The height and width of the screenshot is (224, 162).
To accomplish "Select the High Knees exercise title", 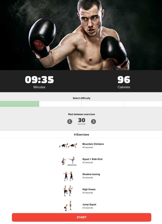I will pyautogui.click(x=89, y=189).
